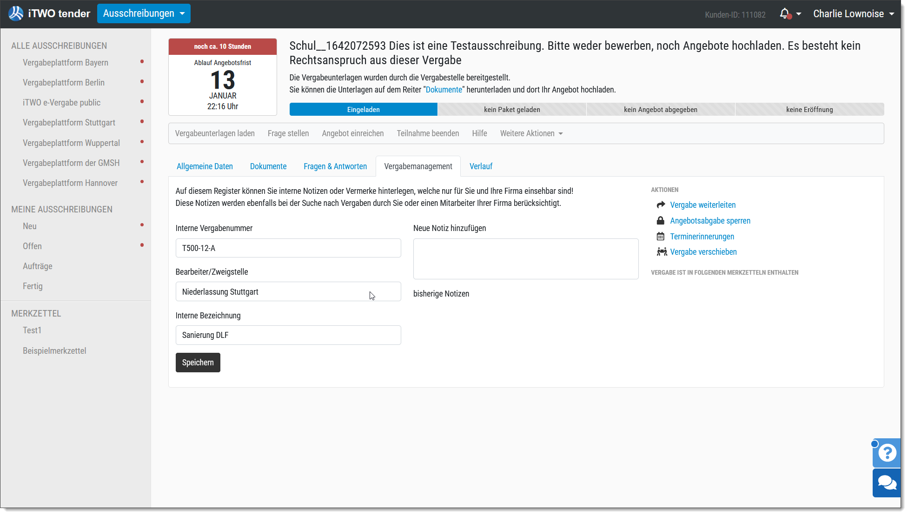Switch to the Dokumente tab
The height and width of the screenshot is (515, 908).
pyautogui.click(x=268, y=166)
